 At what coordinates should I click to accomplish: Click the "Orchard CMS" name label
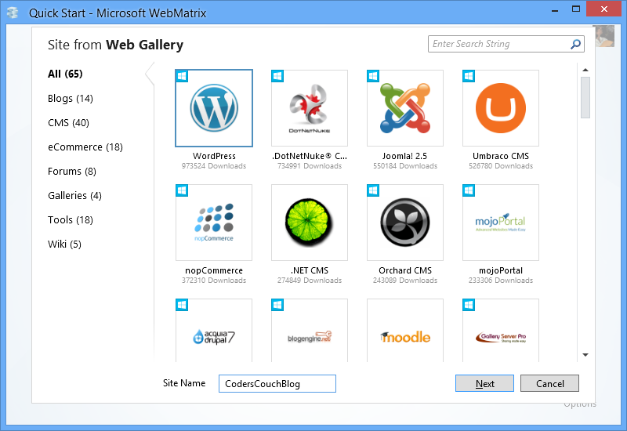405,270
